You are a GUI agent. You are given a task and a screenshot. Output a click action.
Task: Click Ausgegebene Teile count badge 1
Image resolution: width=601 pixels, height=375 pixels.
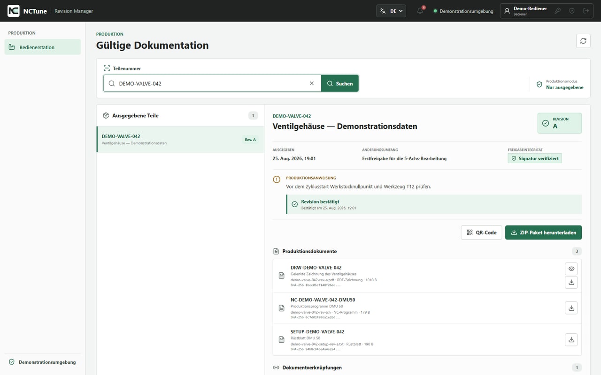click(253, 115)
